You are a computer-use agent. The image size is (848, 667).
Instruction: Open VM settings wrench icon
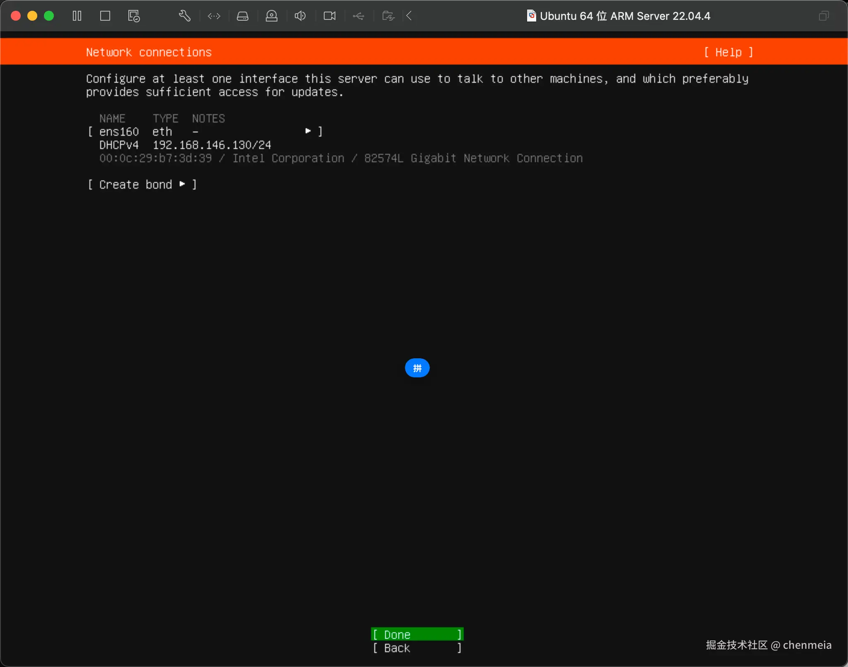point(185,16)
